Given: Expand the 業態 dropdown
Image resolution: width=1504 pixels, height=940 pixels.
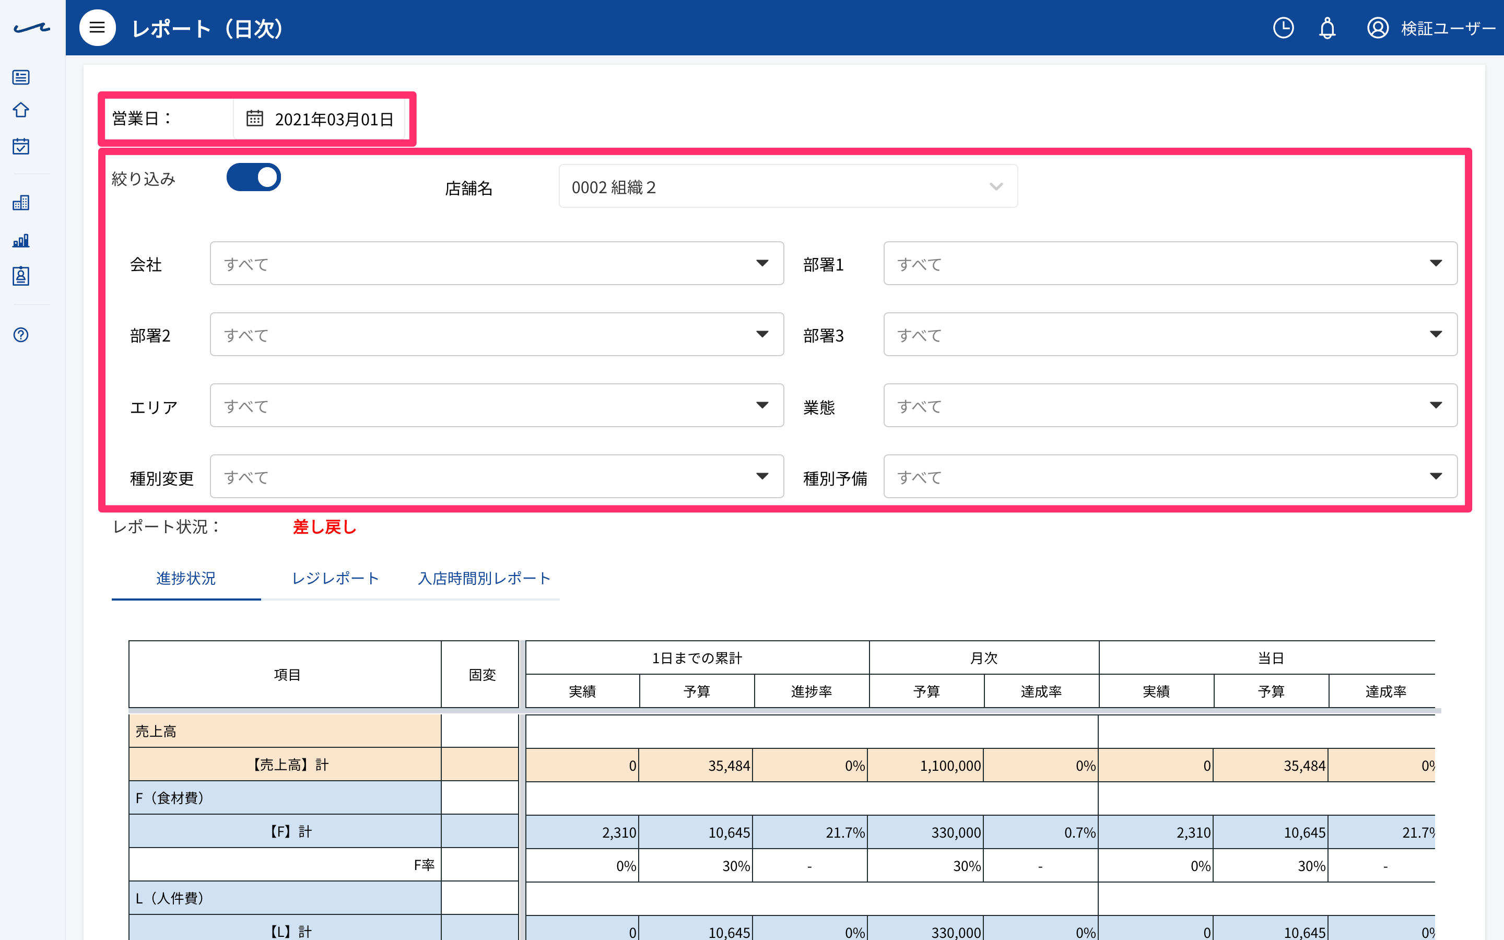Looking at the screenshot, I should point(1170,405).
